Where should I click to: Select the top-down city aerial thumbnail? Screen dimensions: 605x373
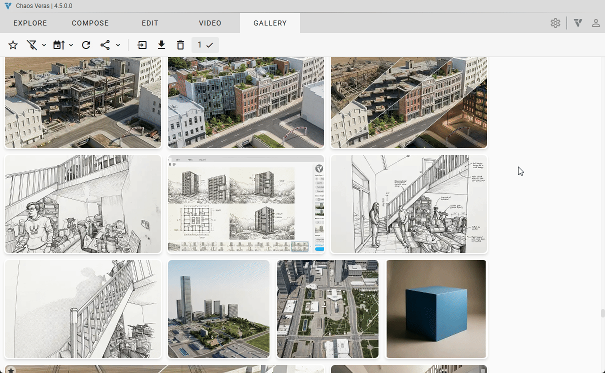(328, 309)
